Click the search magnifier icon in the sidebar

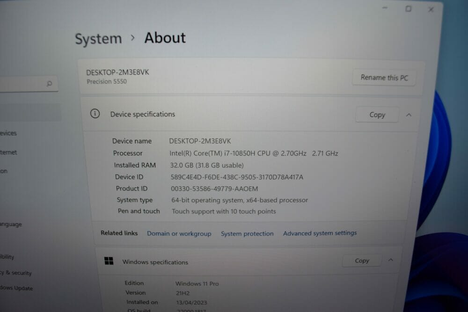point(50,84)
